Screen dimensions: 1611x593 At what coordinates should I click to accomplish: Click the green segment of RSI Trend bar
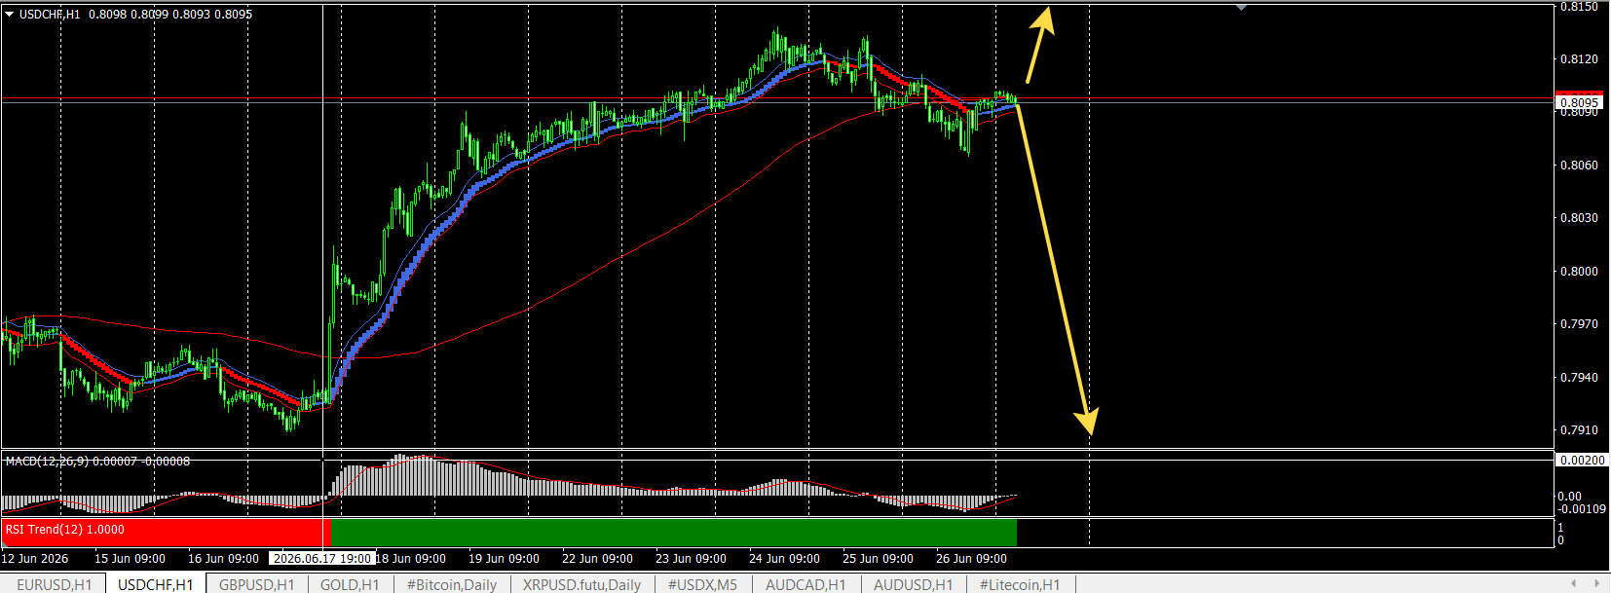[x=673, y=533]
